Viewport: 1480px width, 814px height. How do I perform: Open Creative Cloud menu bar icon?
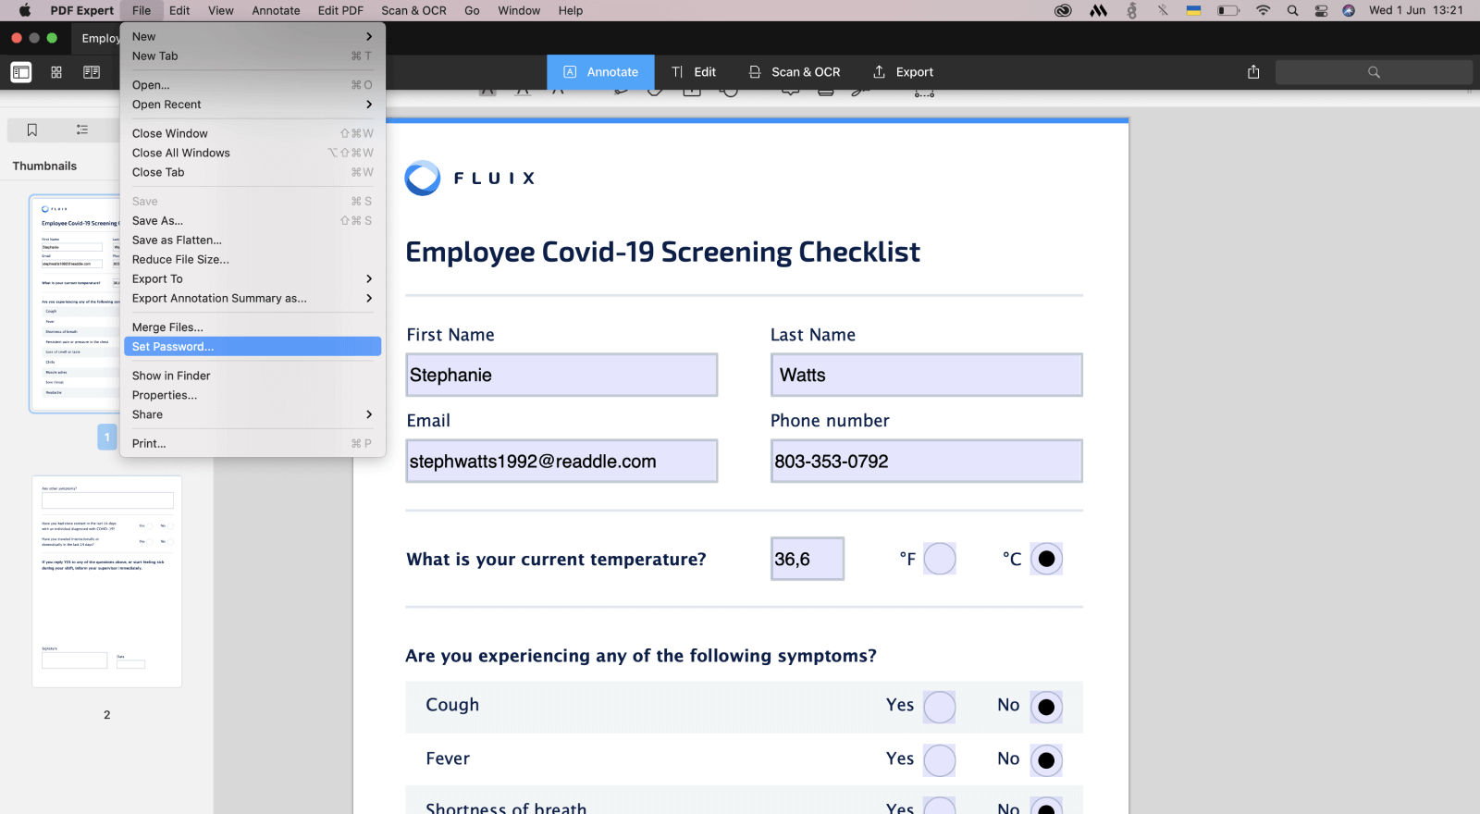(x=1063, y=10)
